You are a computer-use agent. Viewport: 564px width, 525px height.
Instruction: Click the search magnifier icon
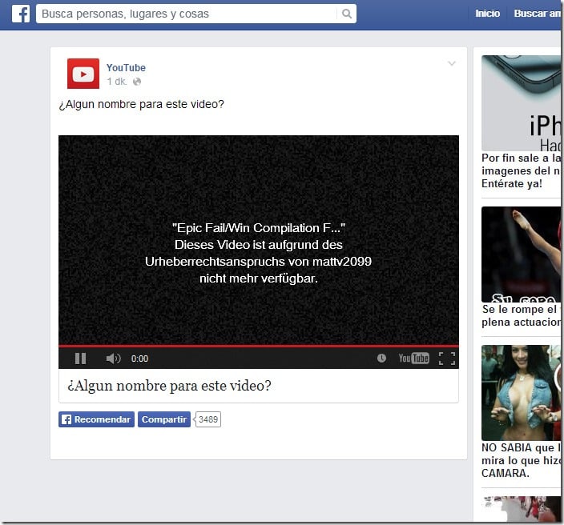346,14
